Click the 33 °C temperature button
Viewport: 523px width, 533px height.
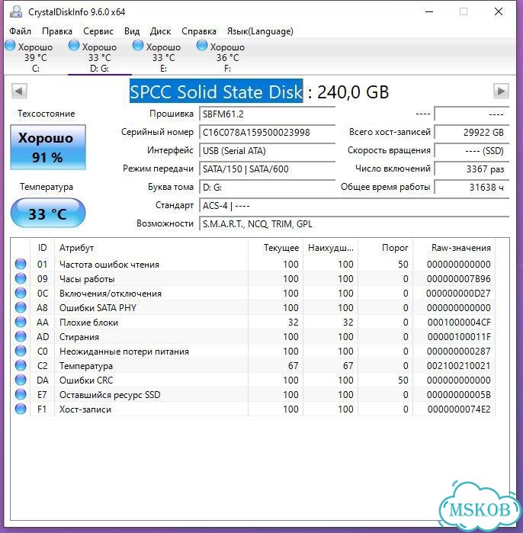coord(48,214)
